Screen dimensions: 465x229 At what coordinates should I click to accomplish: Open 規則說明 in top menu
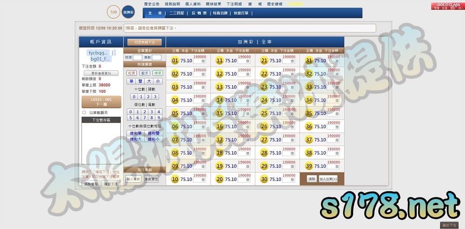point(172,4)
